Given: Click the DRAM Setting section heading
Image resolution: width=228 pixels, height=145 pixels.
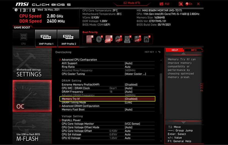Looking at the screenshot, I should tap(71, 81).
